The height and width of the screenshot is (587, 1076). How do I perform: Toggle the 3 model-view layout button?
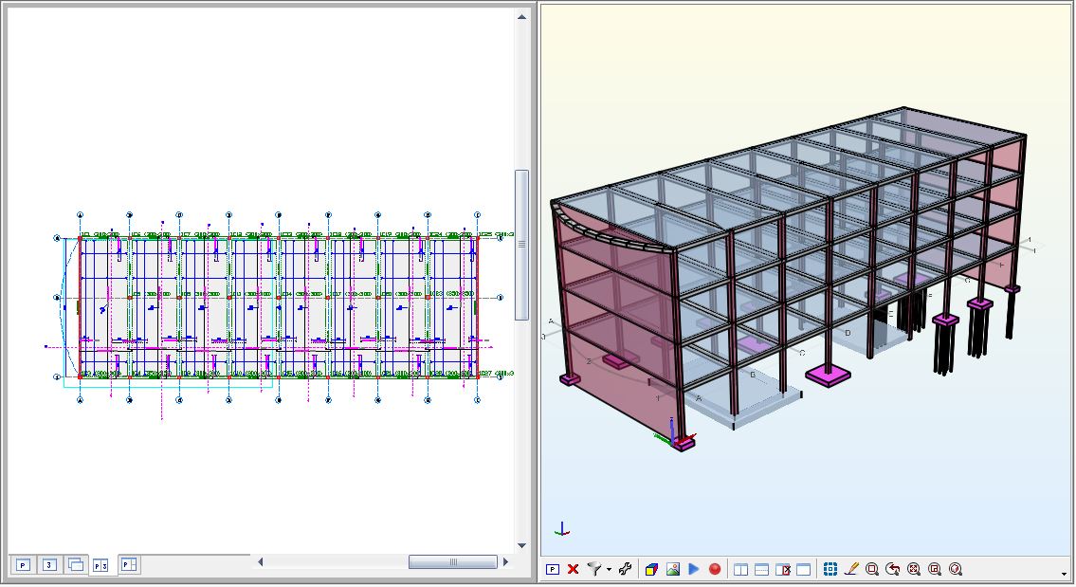pos(50,565)
